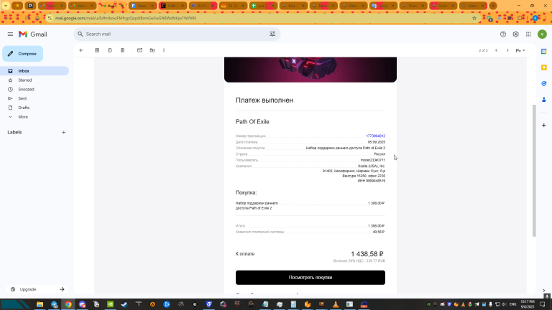Mark email as unread
Image resolution: width=552 pixels, height=310 pixels.
coord(139,50)
